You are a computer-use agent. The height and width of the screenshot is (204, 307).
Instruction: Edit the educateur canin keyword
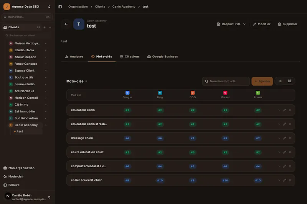tap(284, 110)
